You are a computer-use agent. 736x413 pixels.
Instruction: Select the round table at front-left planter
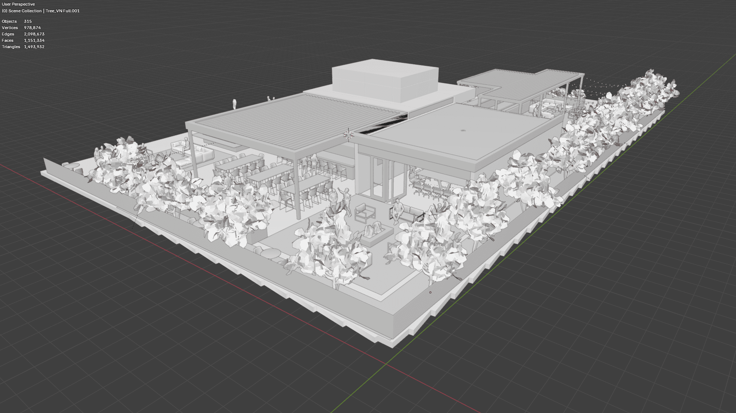tap(271, 254)
